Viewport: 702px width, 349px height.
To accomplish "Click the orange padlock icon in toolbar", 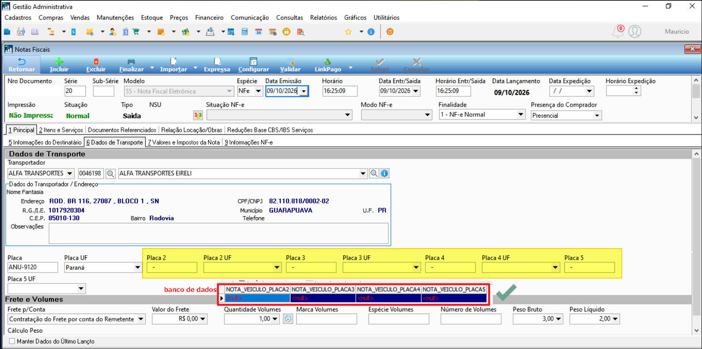I will click(x=287, y=32).
